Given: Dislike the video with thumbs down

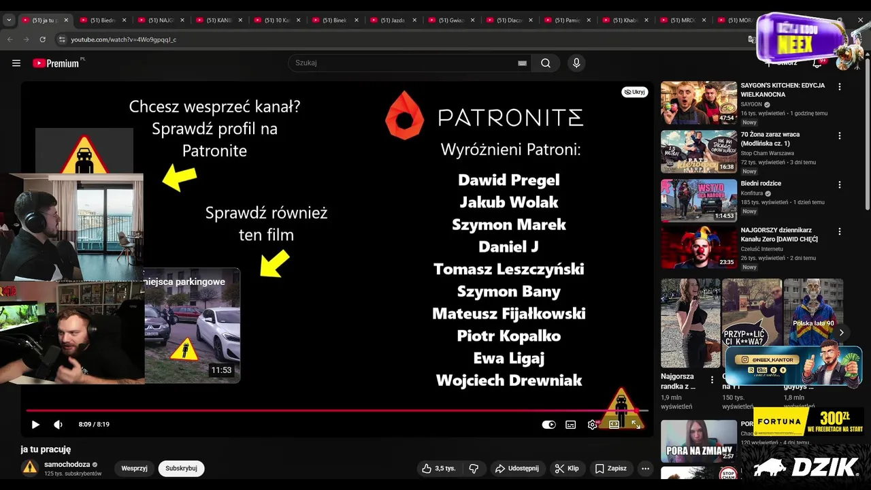Looking at the screenshot, I should pyautogui.click(x=474, y=468).
